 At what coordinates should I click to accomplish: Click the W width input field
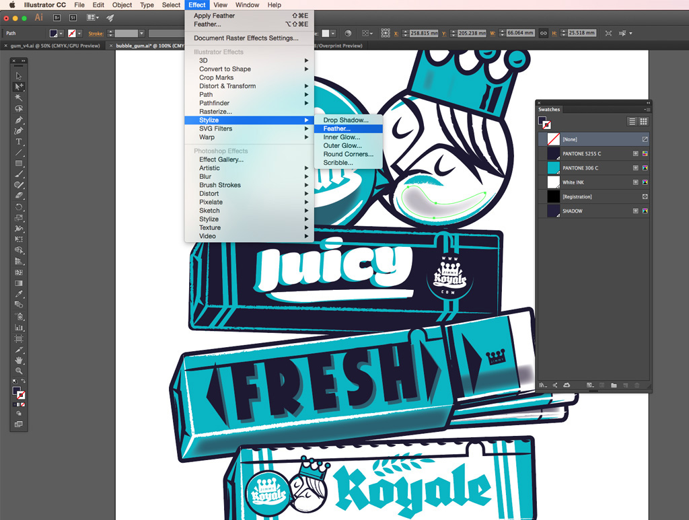(x=519, y=33)
